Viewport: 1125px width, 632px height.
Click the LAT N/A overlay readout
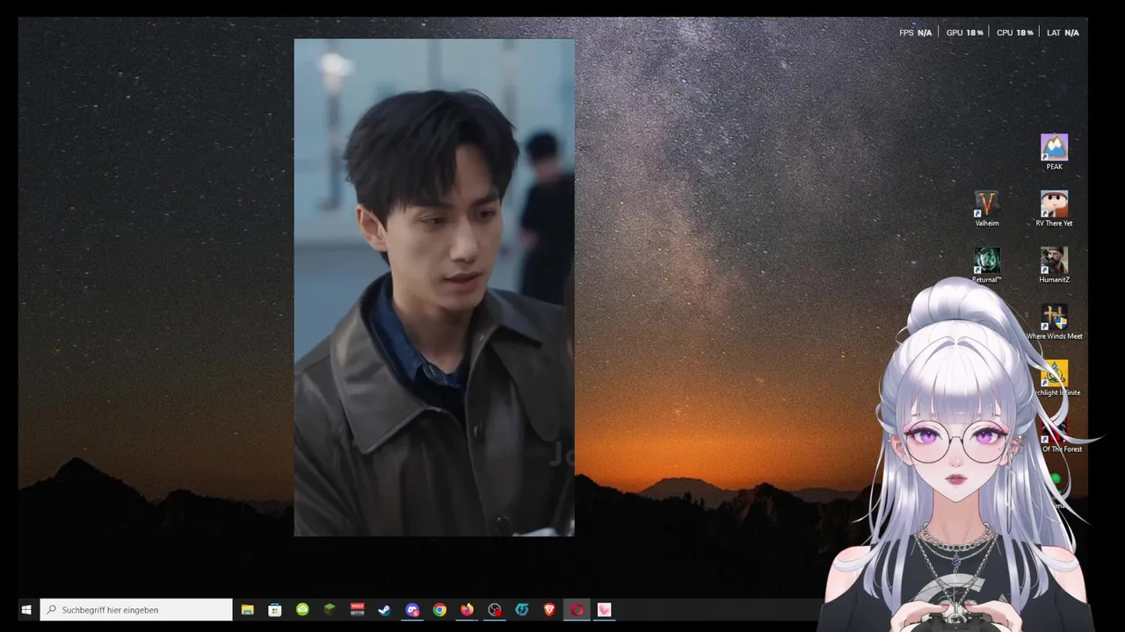(1063, 32)
